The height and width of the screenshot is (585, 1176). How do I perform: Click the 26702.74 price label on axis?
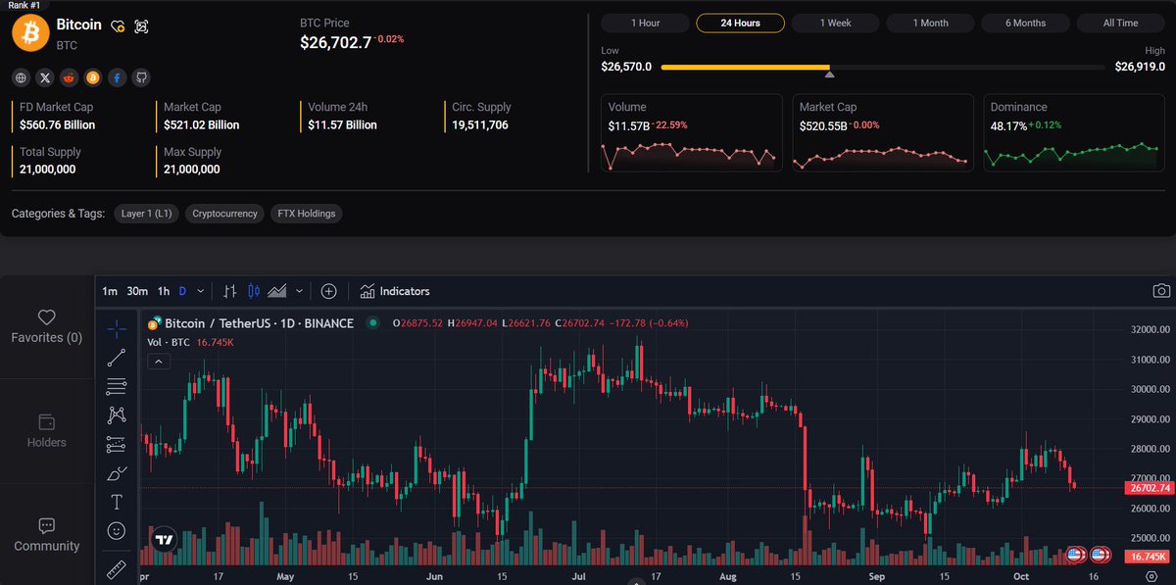[1150, 488]
